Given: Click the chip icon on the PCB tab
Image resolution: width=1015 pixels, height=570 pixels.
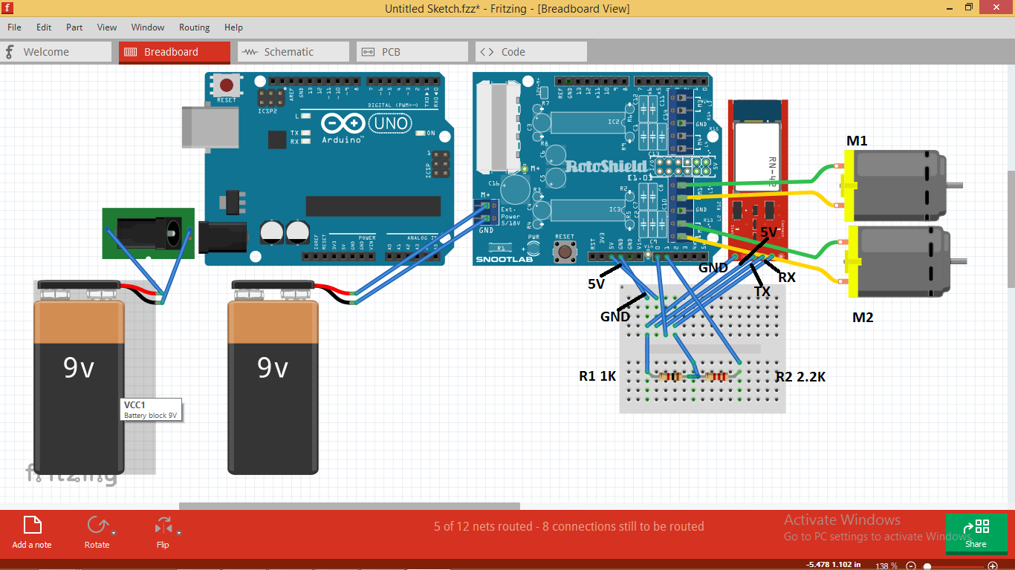Looking at the screenshot, I should coord(369,52).
